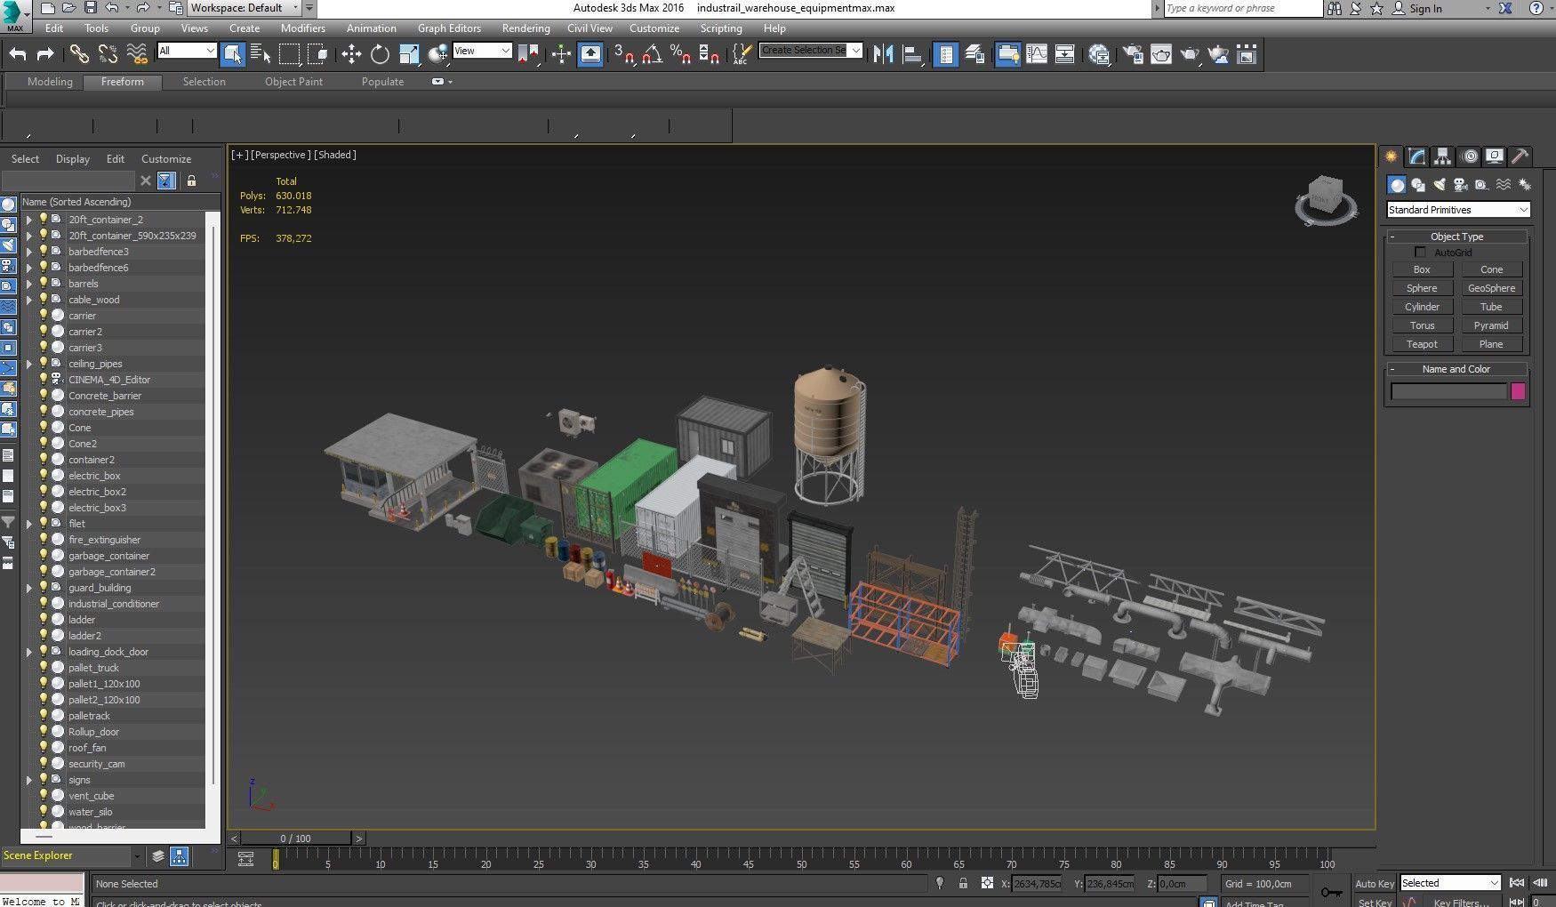
Task: Click the object name input field
Action: tap(1448, 391)
